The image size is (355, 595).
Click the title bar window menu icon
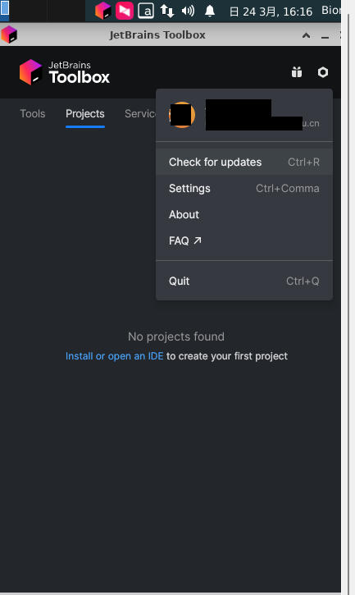9,34
